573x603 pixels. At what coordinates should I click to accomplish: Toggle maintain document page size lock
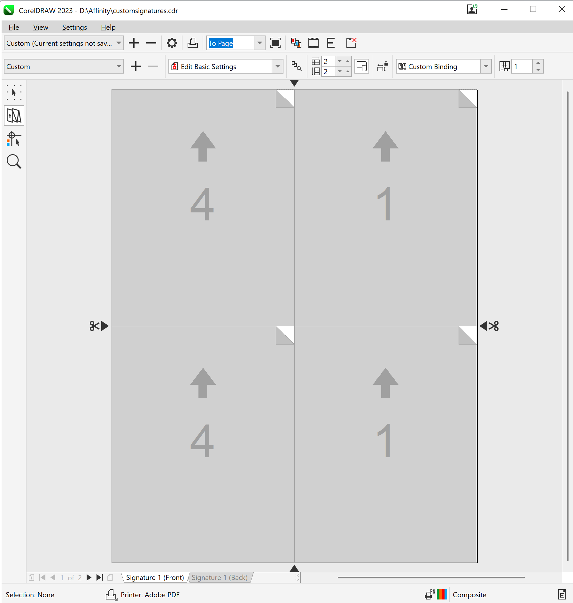coord(382,66)
